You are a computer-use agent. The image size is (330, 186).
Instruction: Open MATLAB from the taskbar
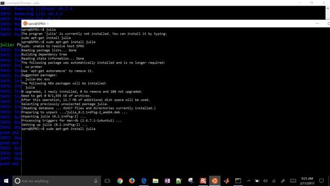(x=226, y=181)
